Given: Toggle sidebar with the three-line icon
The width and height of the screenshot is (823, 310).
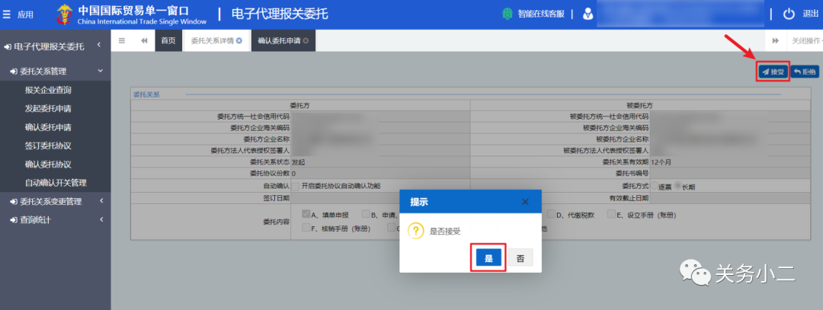Looking at the screenshot, I should tap(122, 41).
